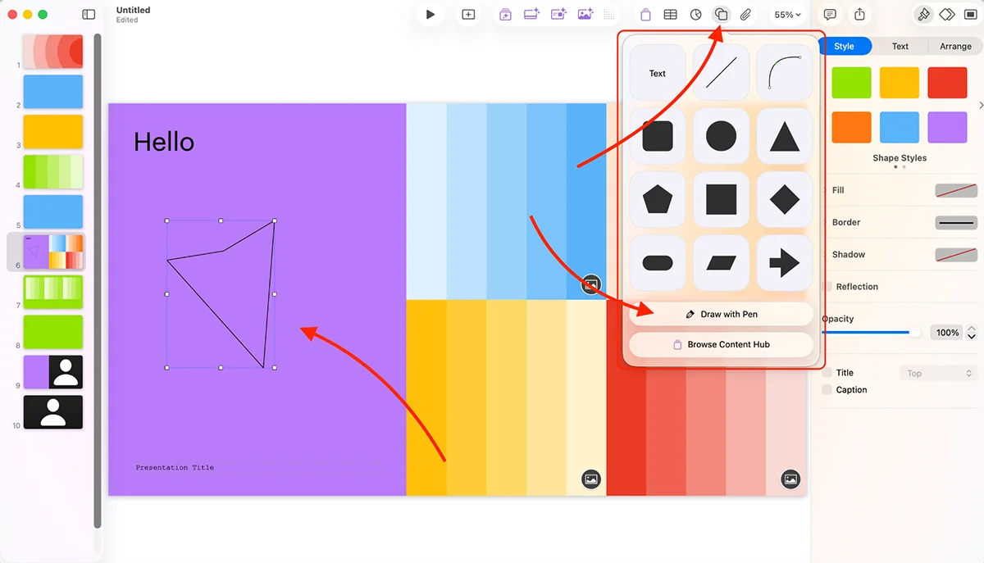Viewport: 984px width, 563px height.
Task: Open the Border line style dropdown
Action: (x=956, y=223)
